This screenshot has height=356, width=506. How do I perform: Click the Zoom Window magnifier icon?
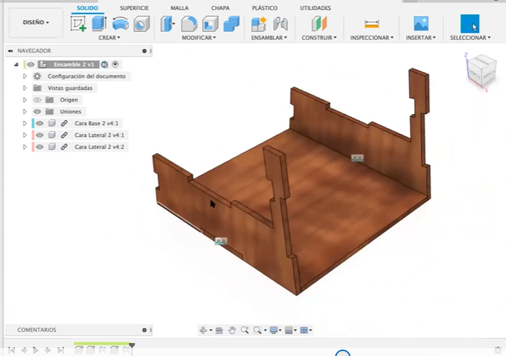point(257,330)
